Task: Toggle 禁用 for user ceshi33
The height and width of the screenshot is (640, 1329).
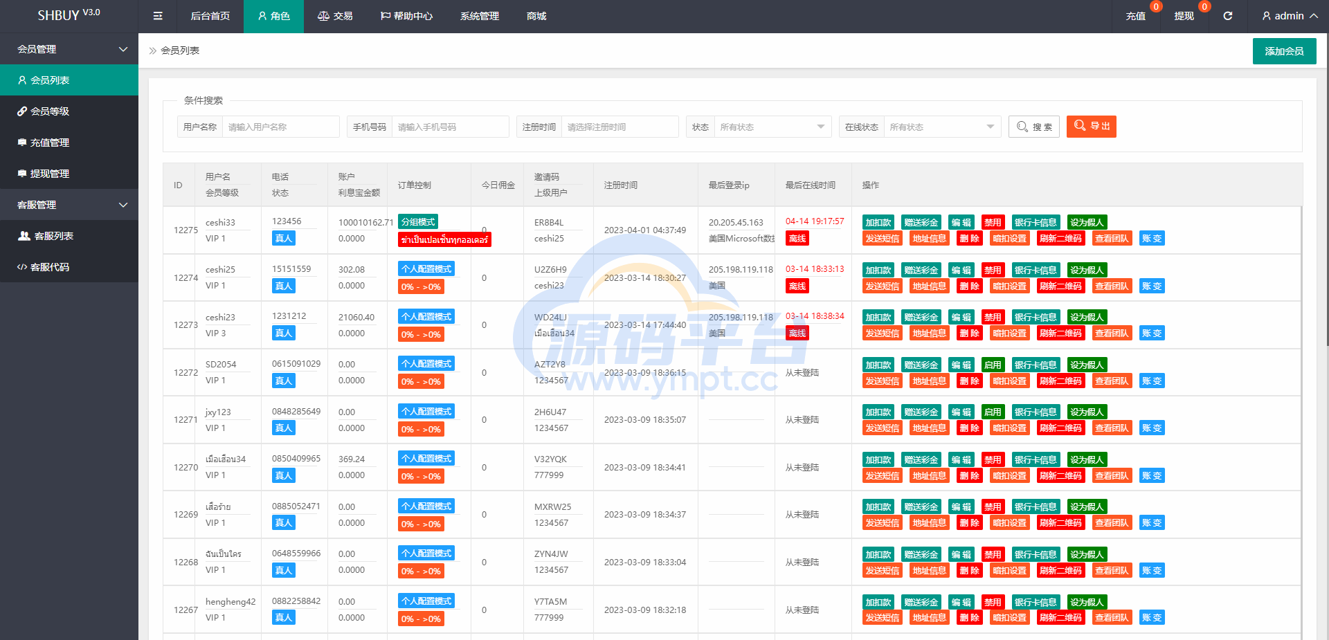Action: click(993, 222)
